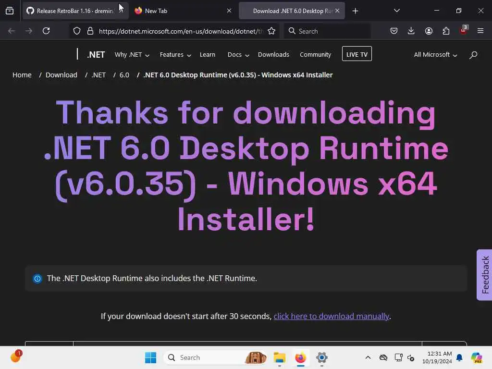
Task: Go back one page
Action: click(x=12, y=31)
